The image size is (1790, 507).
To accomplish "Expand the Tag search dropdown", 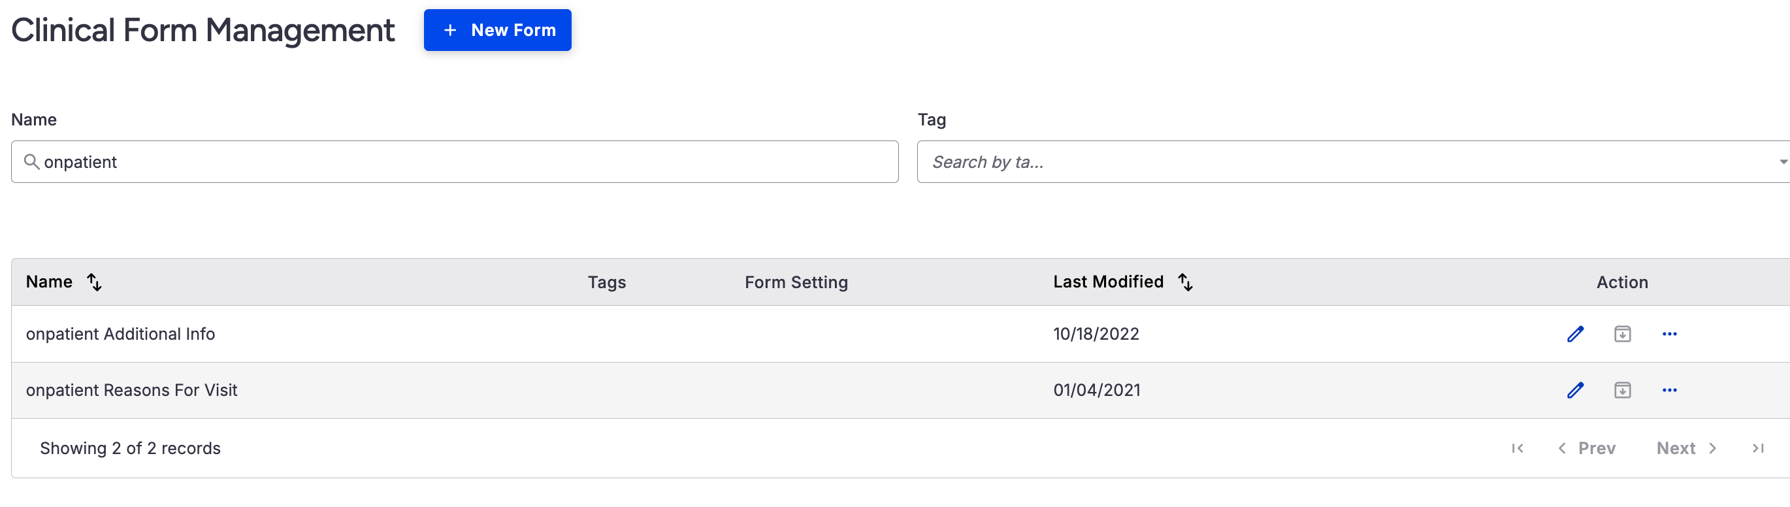I will click(1782, 162).
